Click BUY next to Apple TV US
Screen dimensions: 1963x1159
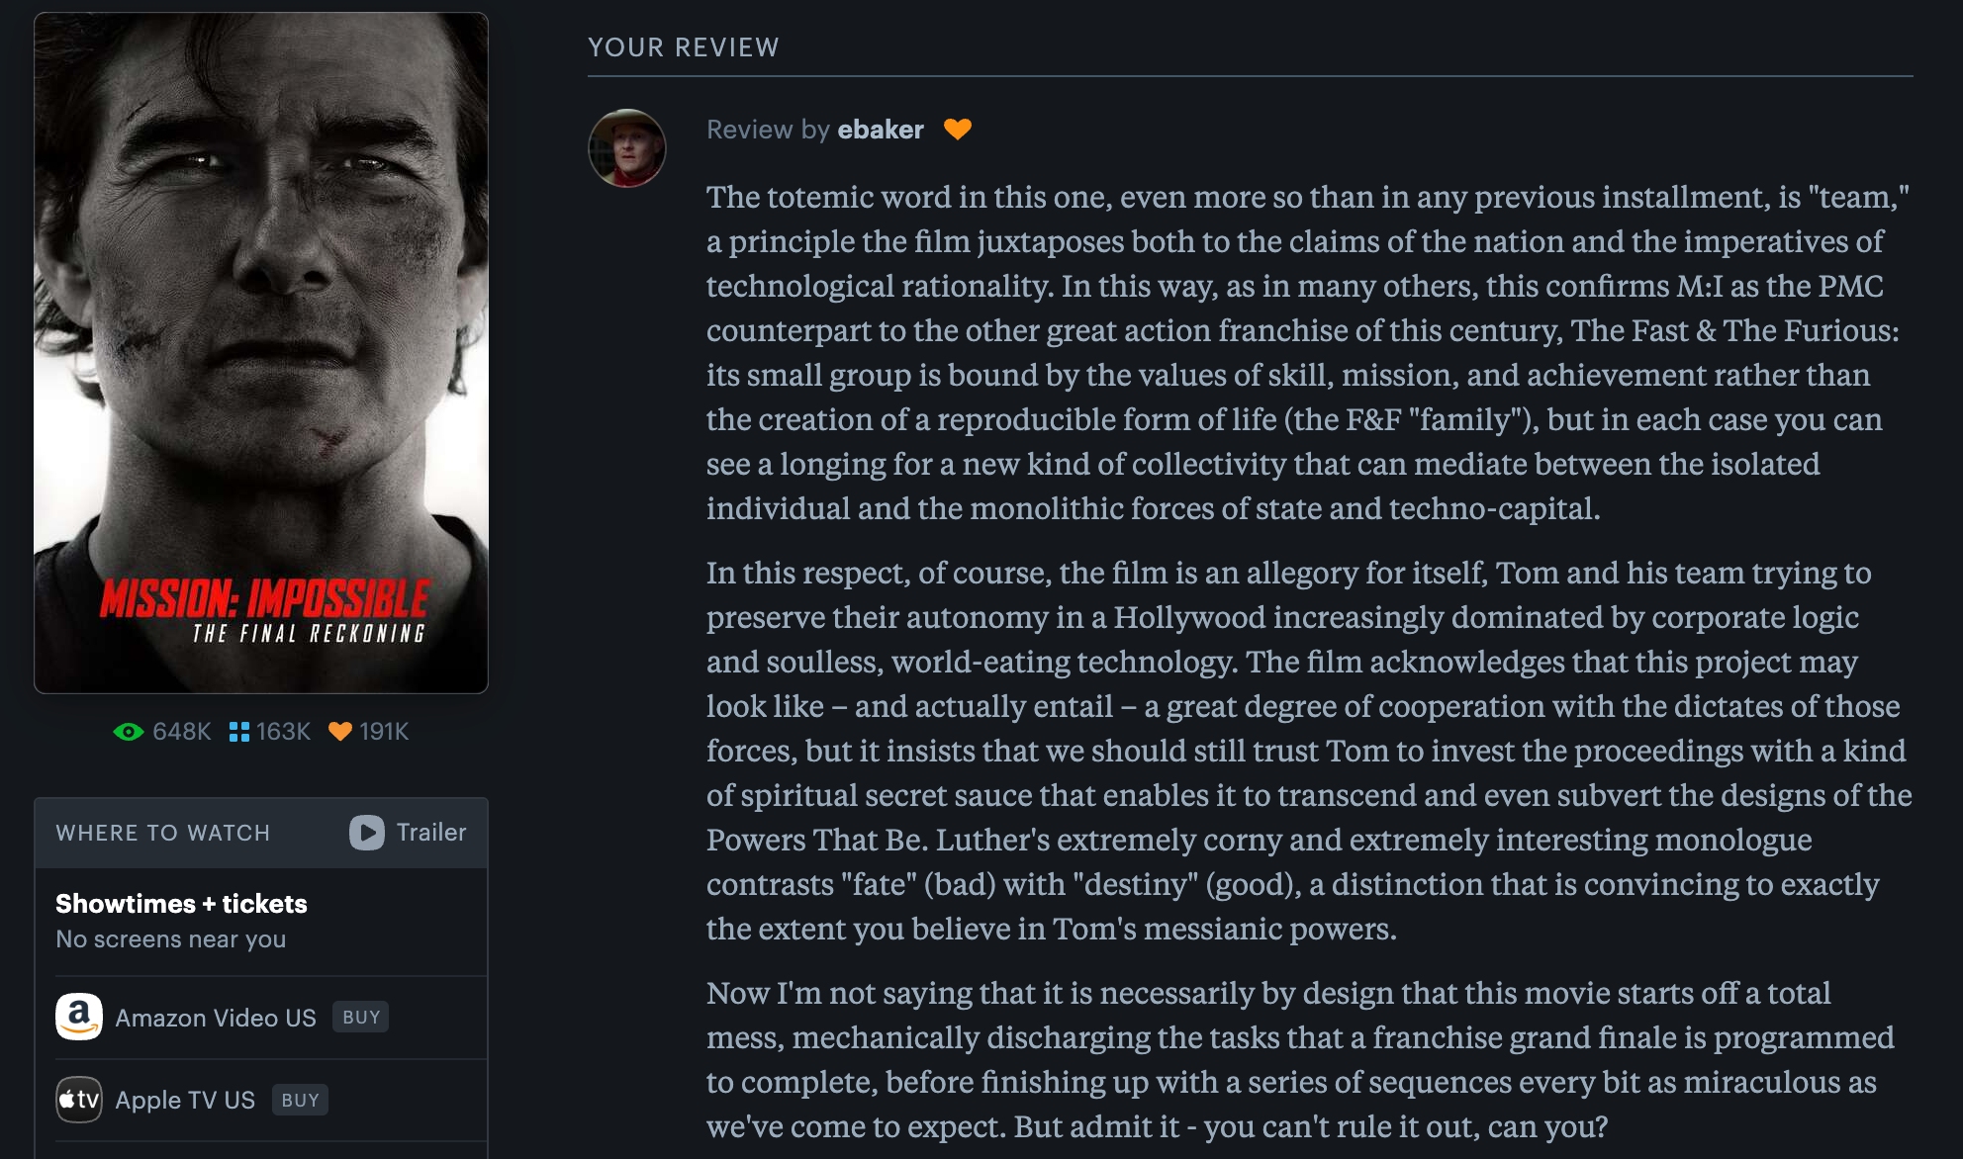coord(300,1100)
